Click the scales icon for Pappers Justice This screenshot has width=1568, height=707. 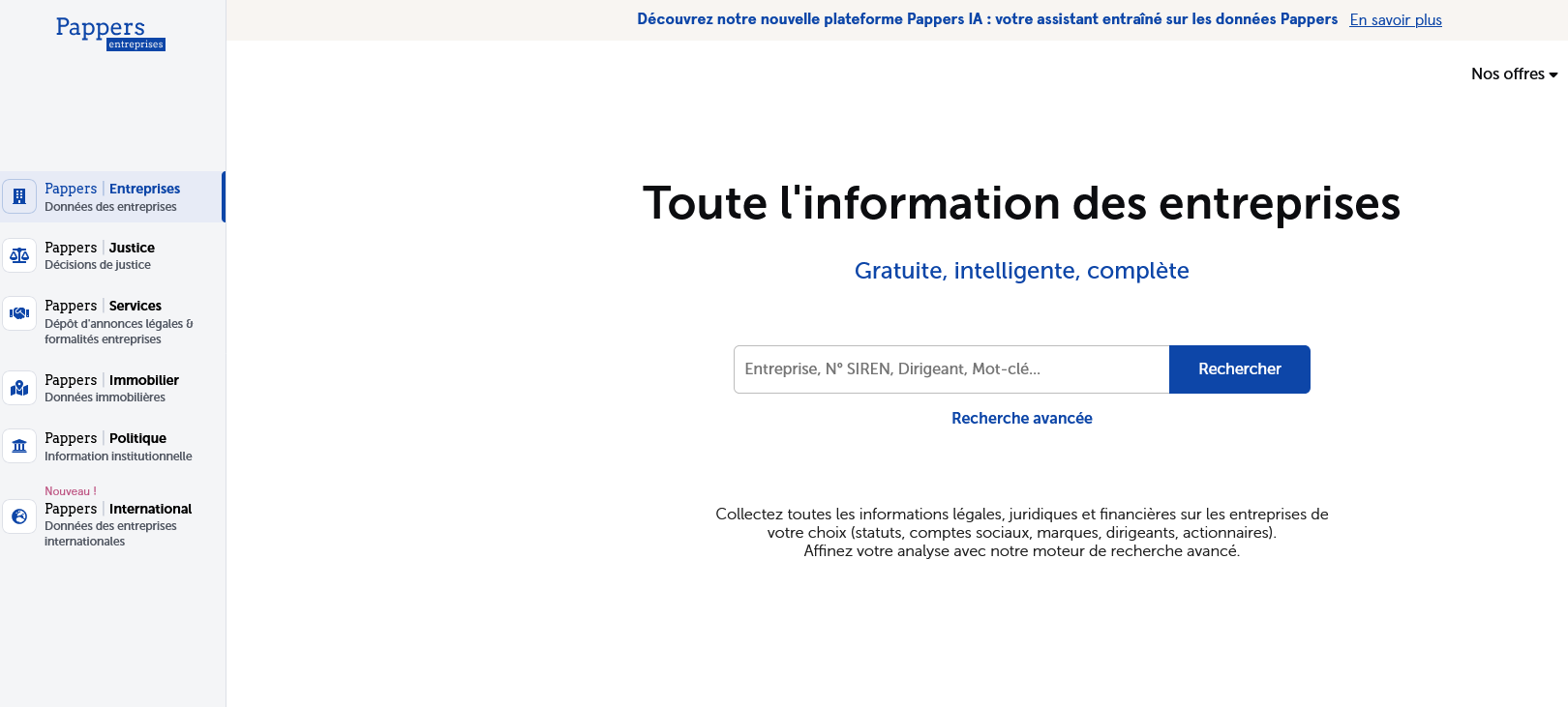pyautogui.click(x=19, y=255)
